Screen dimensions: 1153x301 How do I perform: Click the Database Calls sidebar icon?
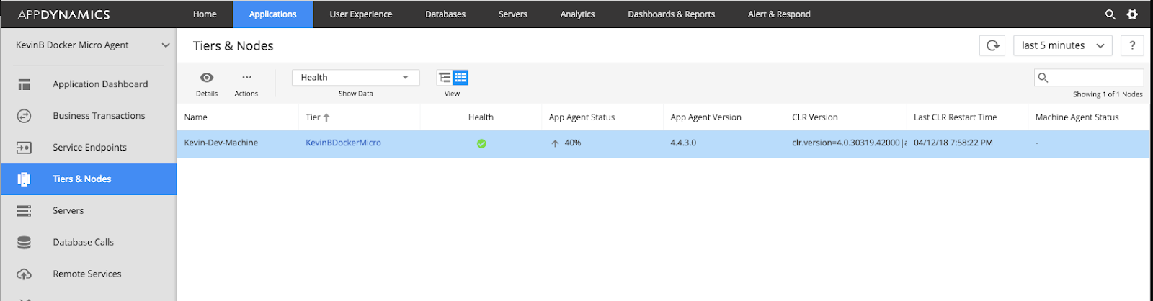pyautogui.click(x=24, y=243)
